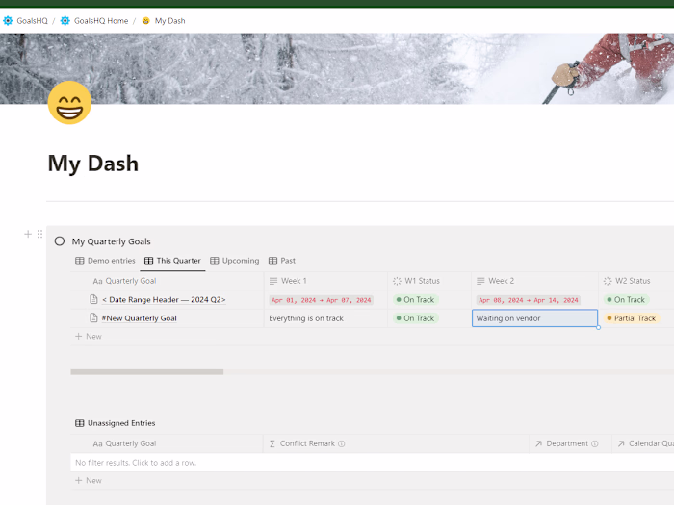Open the W2 Status column header menu
Screen dimensions: 674x505
(636, 281)
